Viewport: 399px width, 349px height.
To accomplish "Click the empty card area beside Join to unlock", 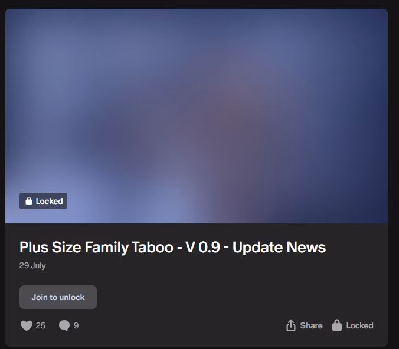I will pos(229,297).
